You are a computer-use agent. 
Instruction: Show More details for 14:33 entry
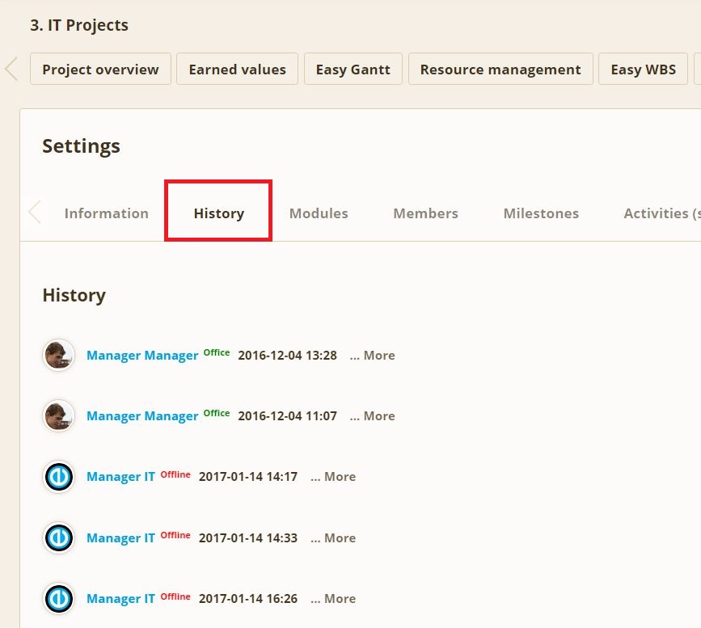333,538
